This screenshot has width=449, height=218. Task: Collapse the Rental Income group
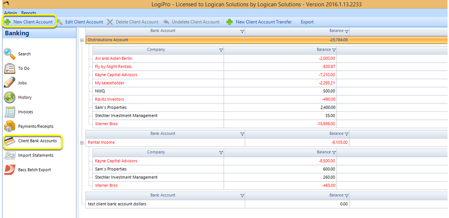click(82, 143)
